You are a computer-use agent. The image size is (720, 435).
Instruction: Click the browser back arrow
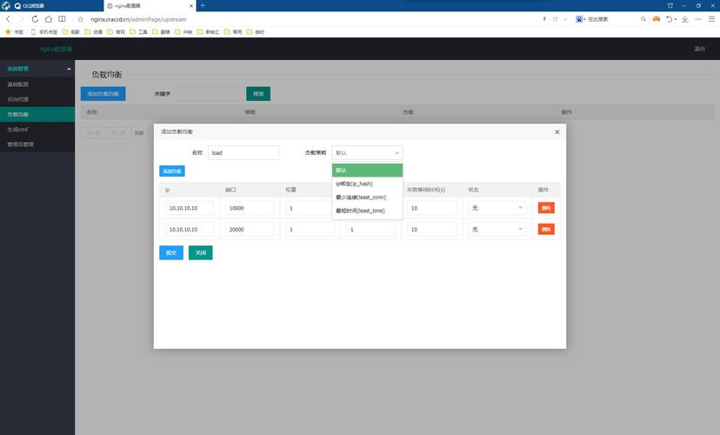8,18
